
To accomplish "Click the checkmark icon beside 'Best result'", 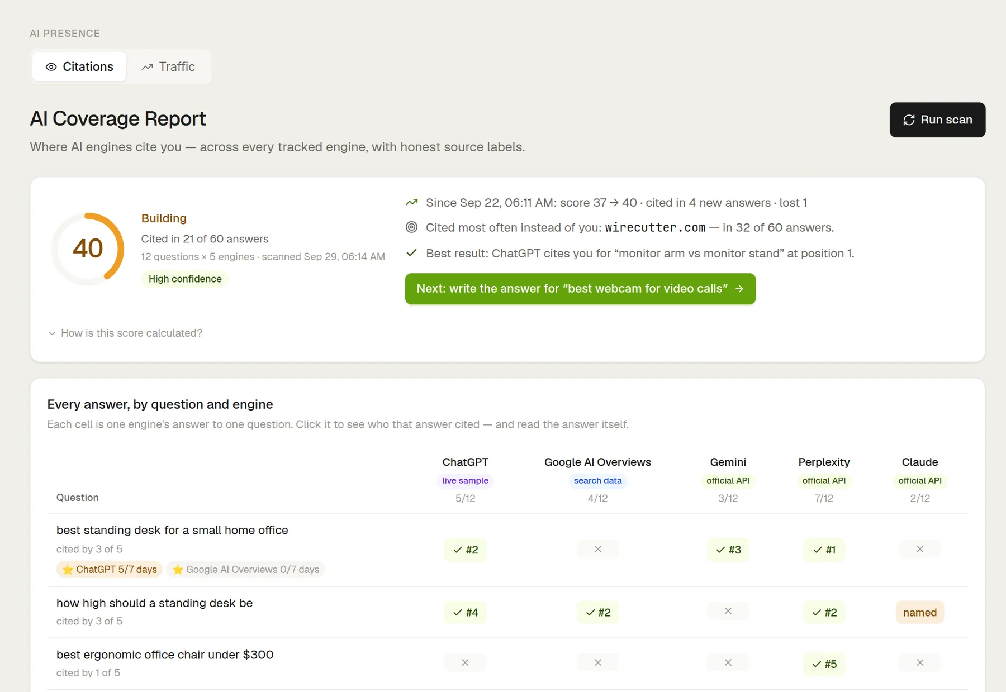I will pos(411,253).
